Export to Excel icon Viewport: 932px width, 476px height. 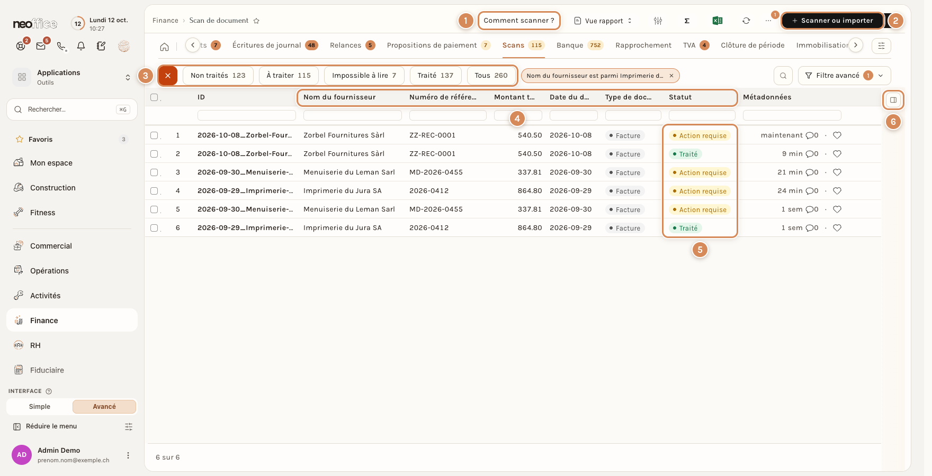point(718,21)
